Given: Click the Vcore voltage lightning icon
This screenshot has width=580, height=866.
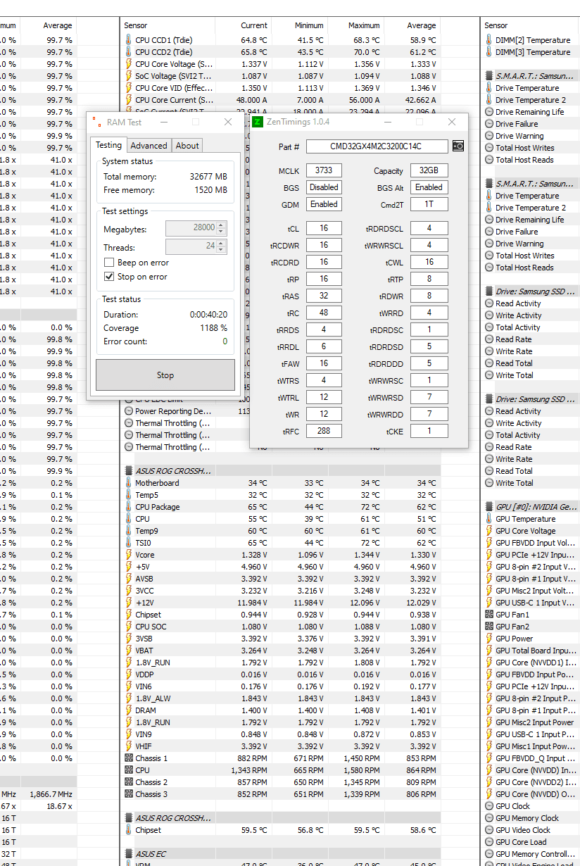Looking at the screenshot, I should pos(128,555).
